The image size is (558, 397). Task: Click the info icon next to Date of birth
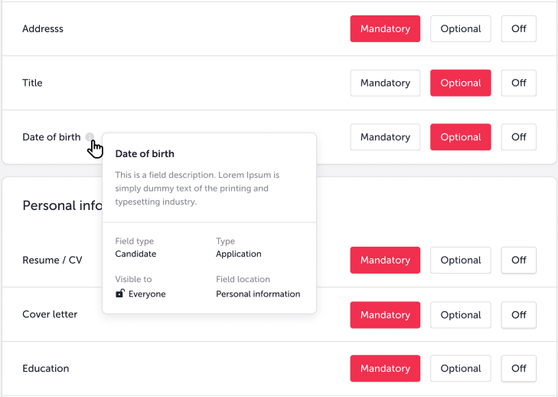tap(90, 137)
